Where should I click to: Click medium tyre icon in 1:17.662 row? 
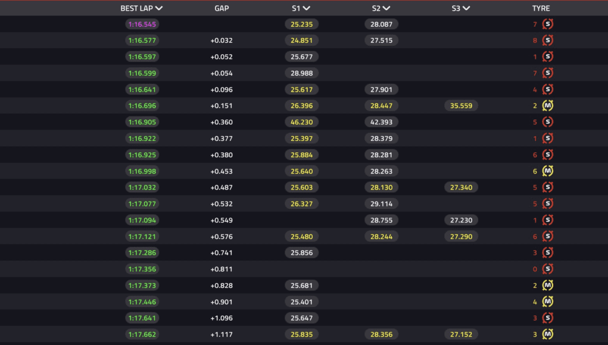(547, 334)
